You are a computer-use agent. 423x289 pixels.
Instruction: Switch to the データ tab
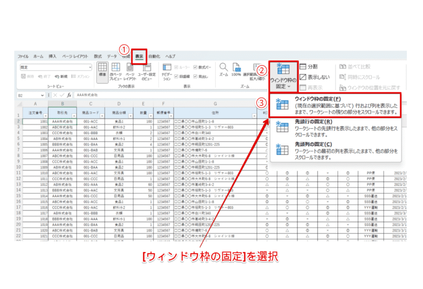(x=111, y=56)
